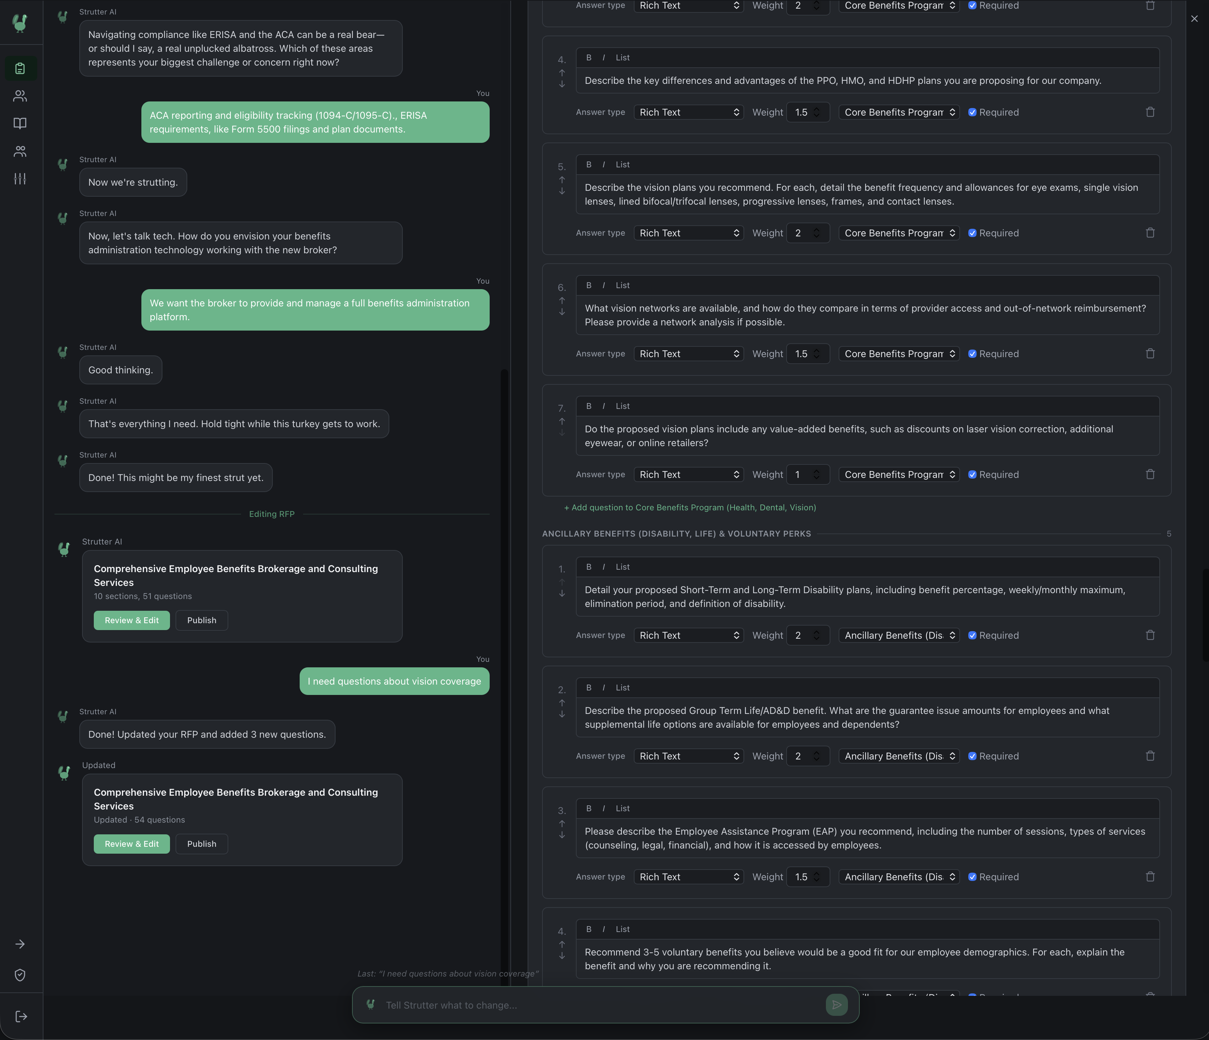The image size is (1209, 1040).
Task: Expand Answer type for value-added benefits question
Action: click(x=688, y=475)
